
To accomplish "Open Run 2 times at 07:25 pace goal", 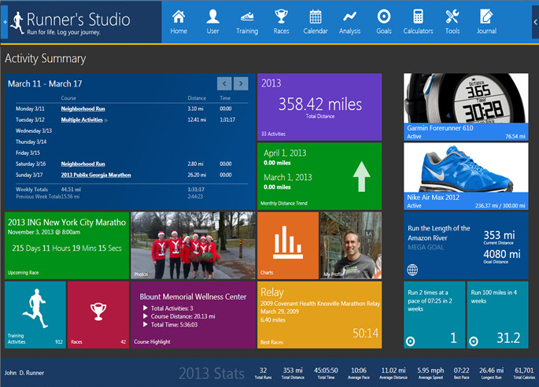I will point(434,315).
